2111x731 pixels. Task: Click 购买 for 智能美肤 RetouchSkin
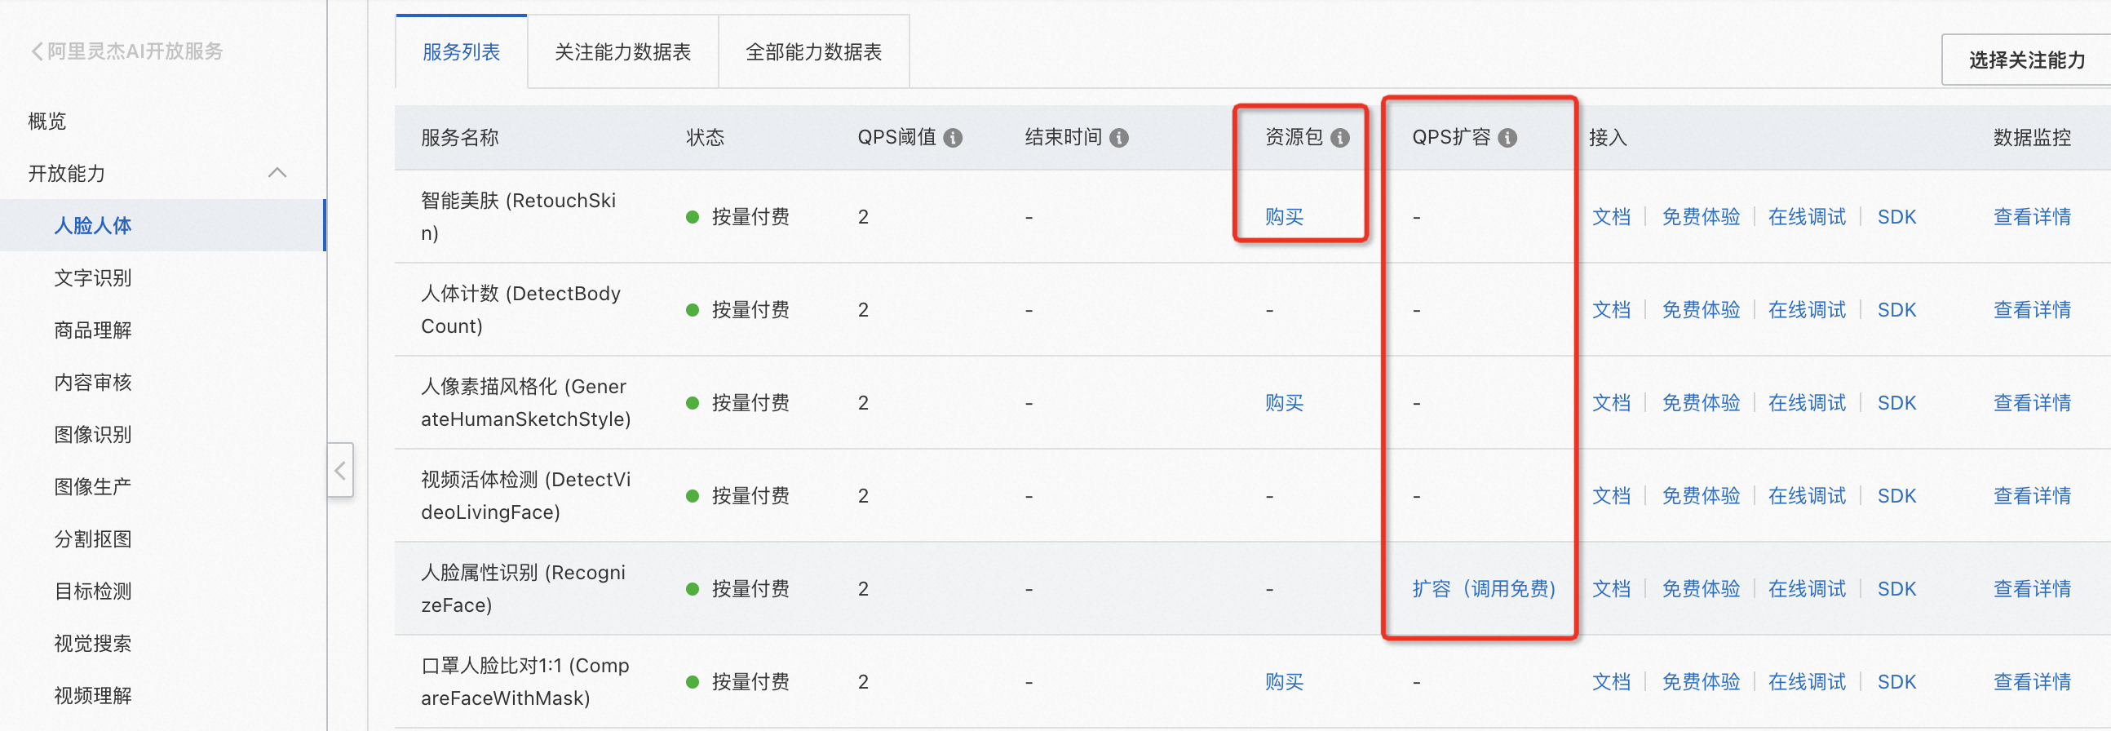[1283, 217]
